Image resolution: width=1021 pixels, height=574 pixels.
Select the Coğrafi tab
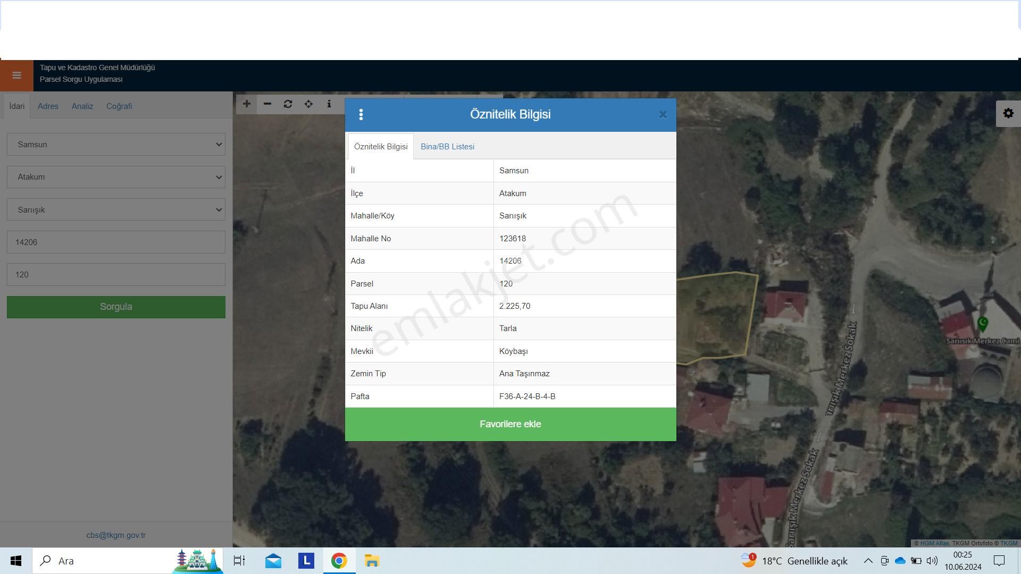click(119, 106)
